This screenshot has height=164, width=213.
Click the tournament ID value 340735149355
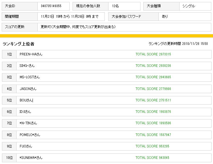(x=51, y=6)
